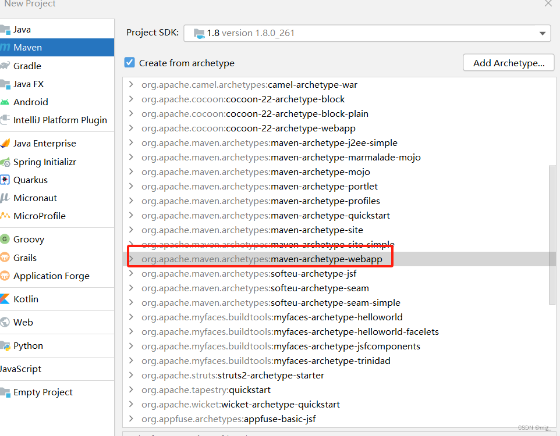Click the Gradle elephant icon

pos(5,66)
